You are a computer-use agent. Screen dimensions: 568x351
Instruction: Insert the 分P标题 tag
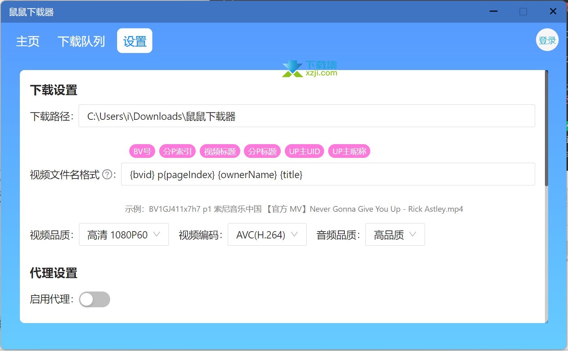(x=263, y=151)
